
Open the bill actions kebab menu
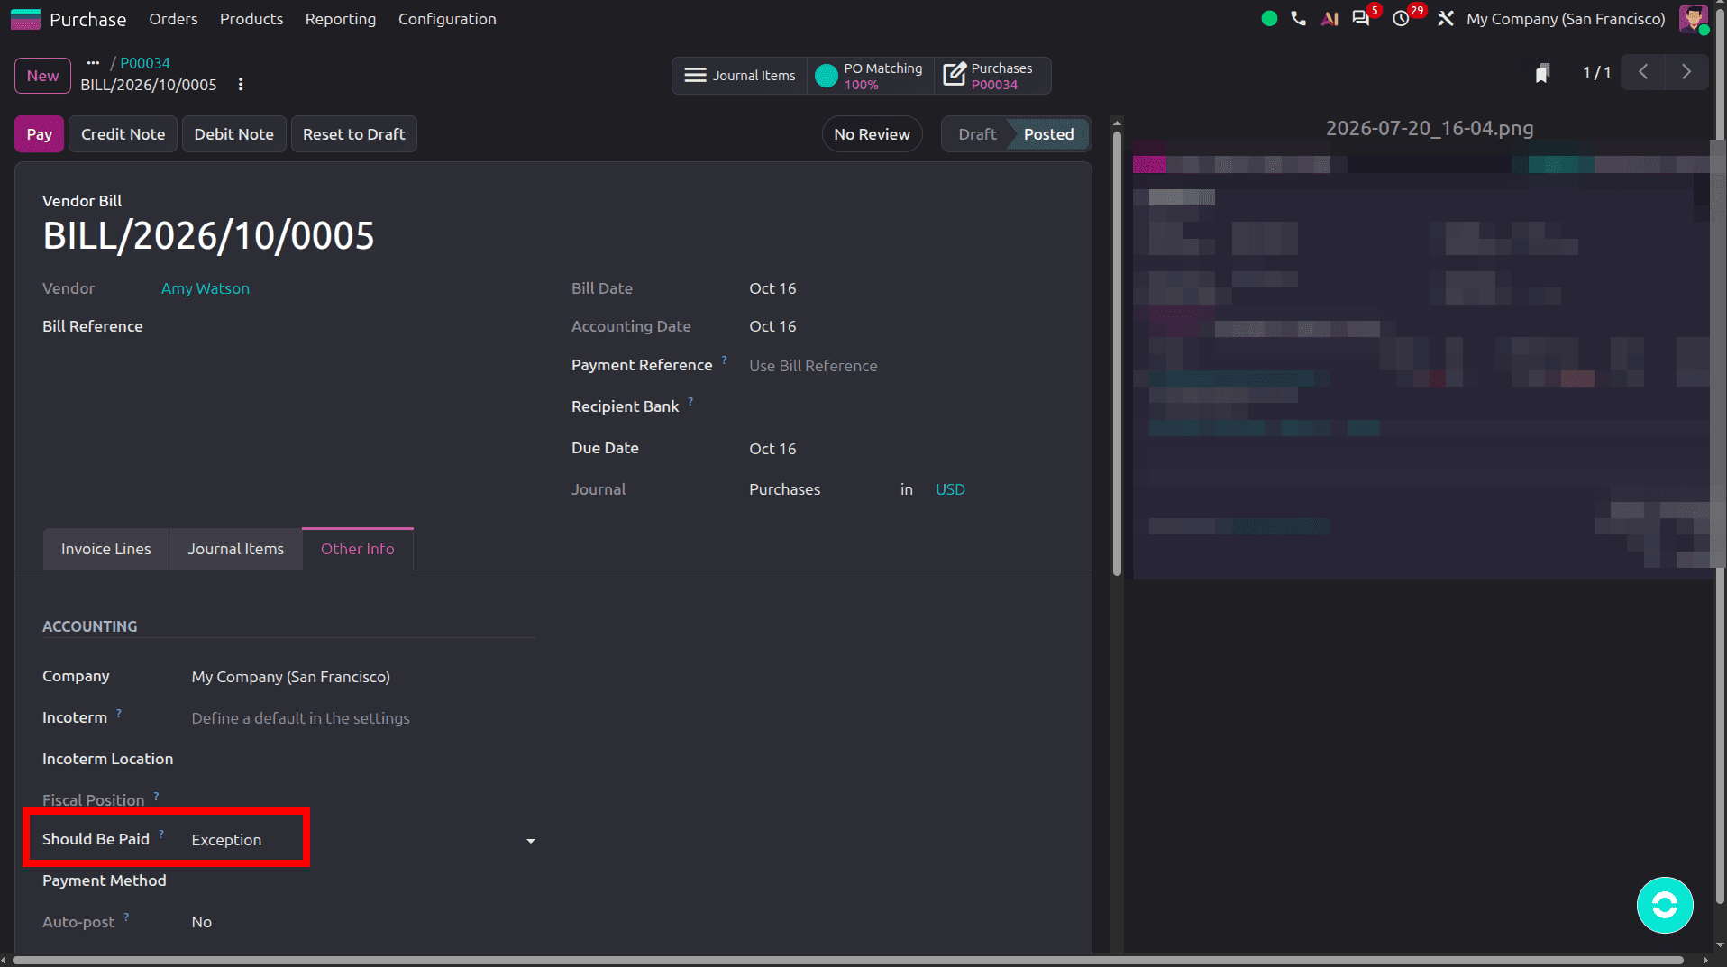(241, 85)
